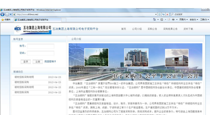Click the red Stop loading icon
Image resolution: width=210 pixels, height=115 pixels.
167,14
